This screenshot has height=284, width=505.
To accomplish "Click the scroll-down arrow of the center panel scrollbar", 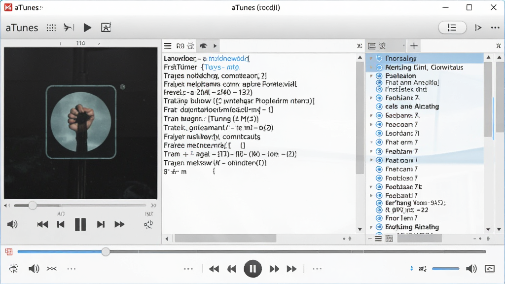I will pyautogui.click(x=360, y=229).
